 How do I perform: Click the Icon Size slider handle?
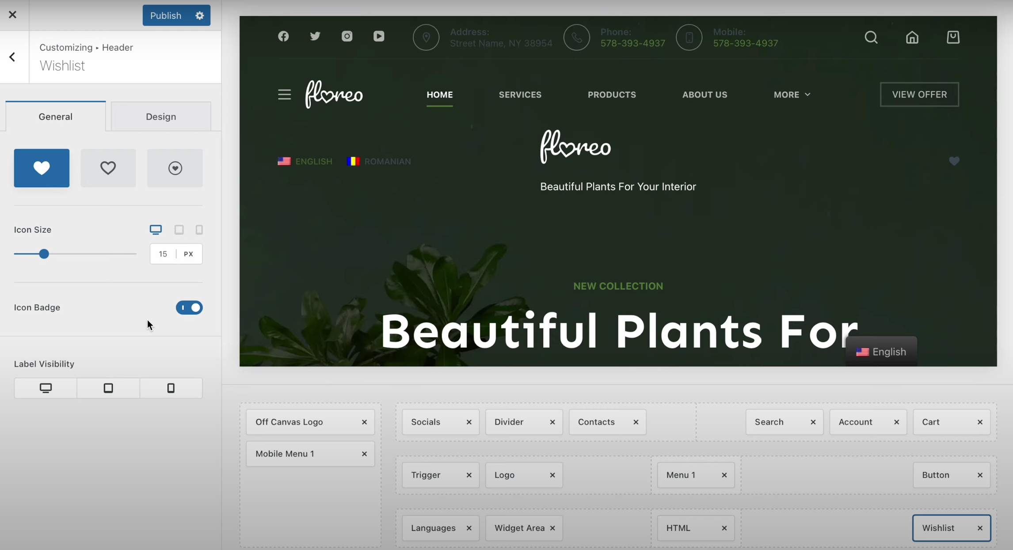(x=44, y=254)
